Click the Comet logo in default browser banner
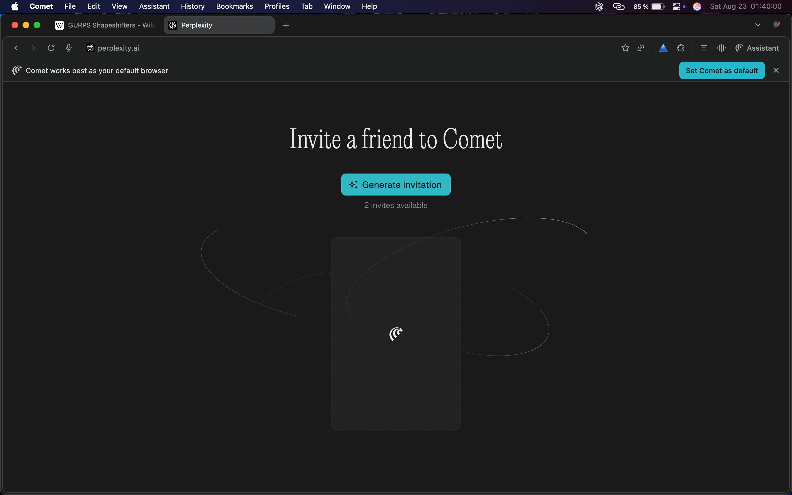792x495 pixels. 17,70
